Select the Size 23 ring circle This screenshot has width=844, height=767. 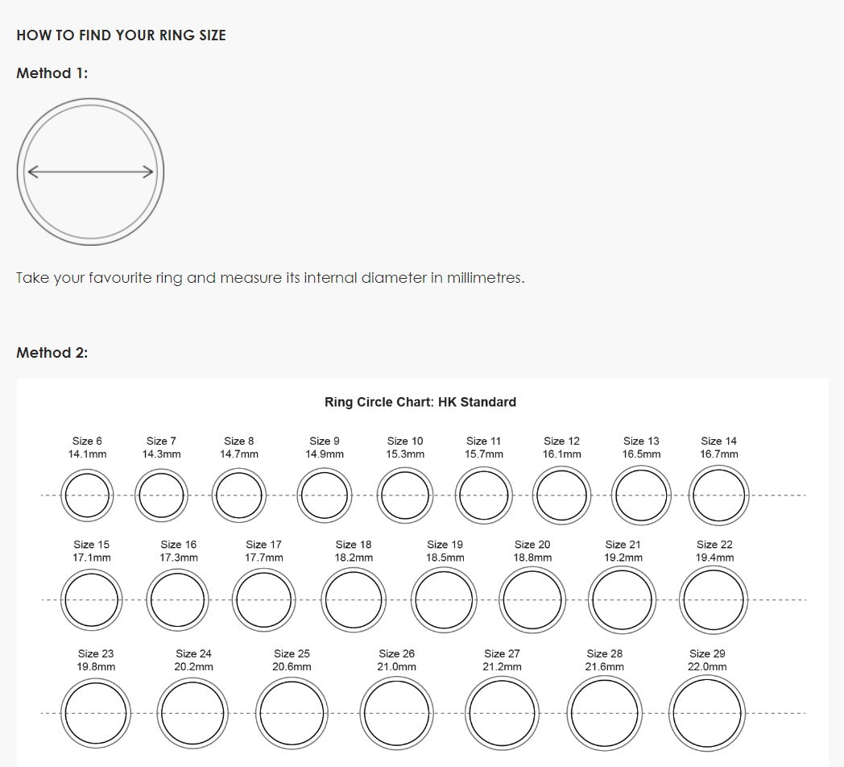[x=97, y=714]
